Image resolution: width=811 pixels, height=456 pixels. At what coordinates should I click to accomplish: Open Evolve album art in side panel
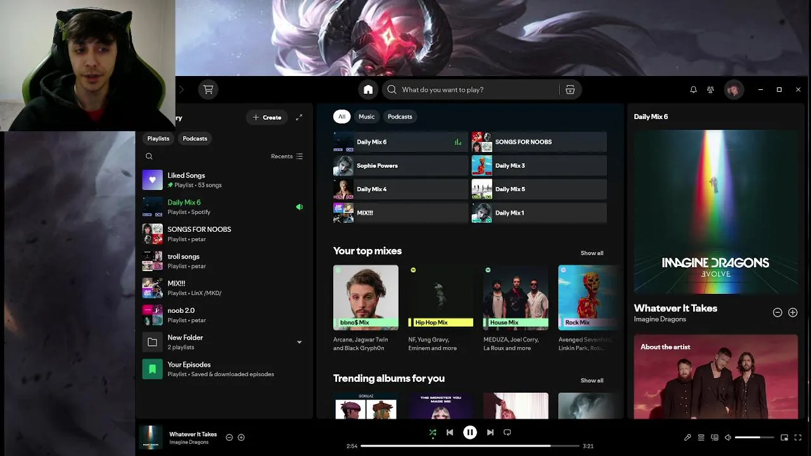[x=716, y=212]
